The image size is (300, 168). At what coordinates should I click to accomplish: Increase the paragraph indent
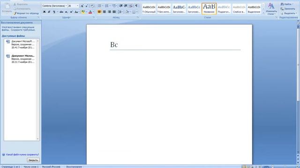pos(126,6)
